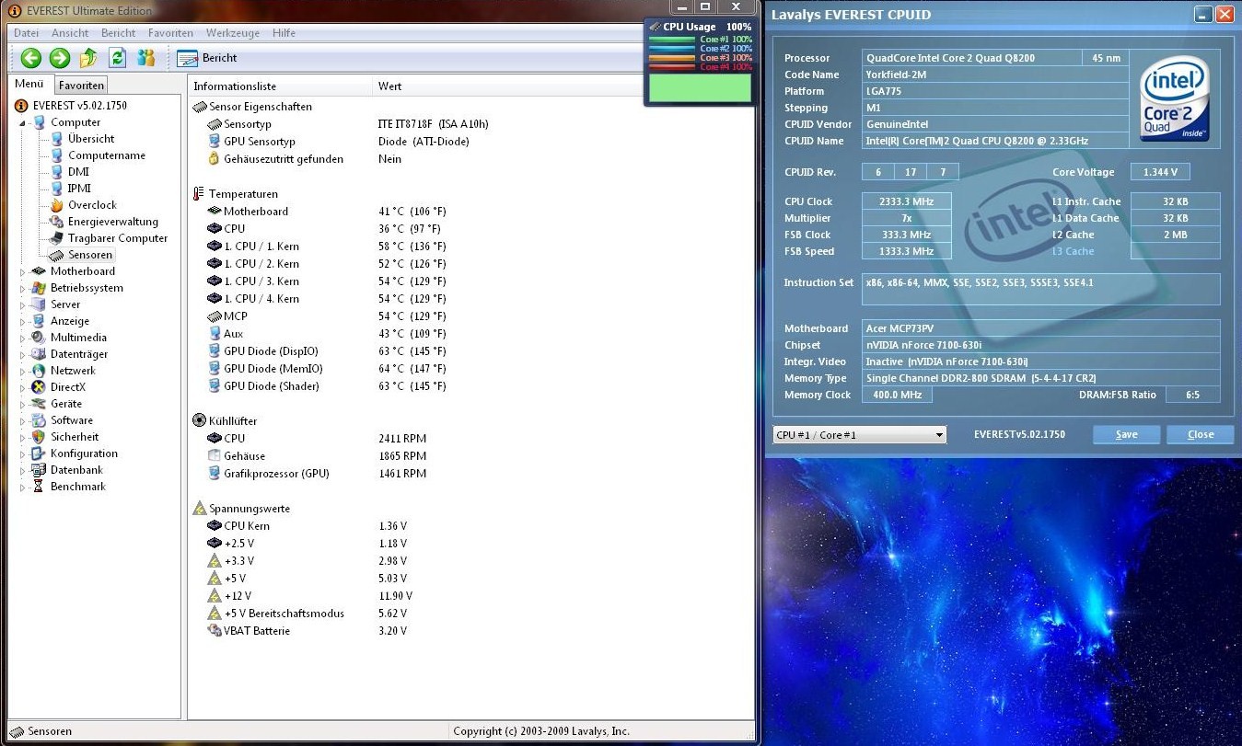
Task: Click the Informationsliste column header
Action: point(280,86)
